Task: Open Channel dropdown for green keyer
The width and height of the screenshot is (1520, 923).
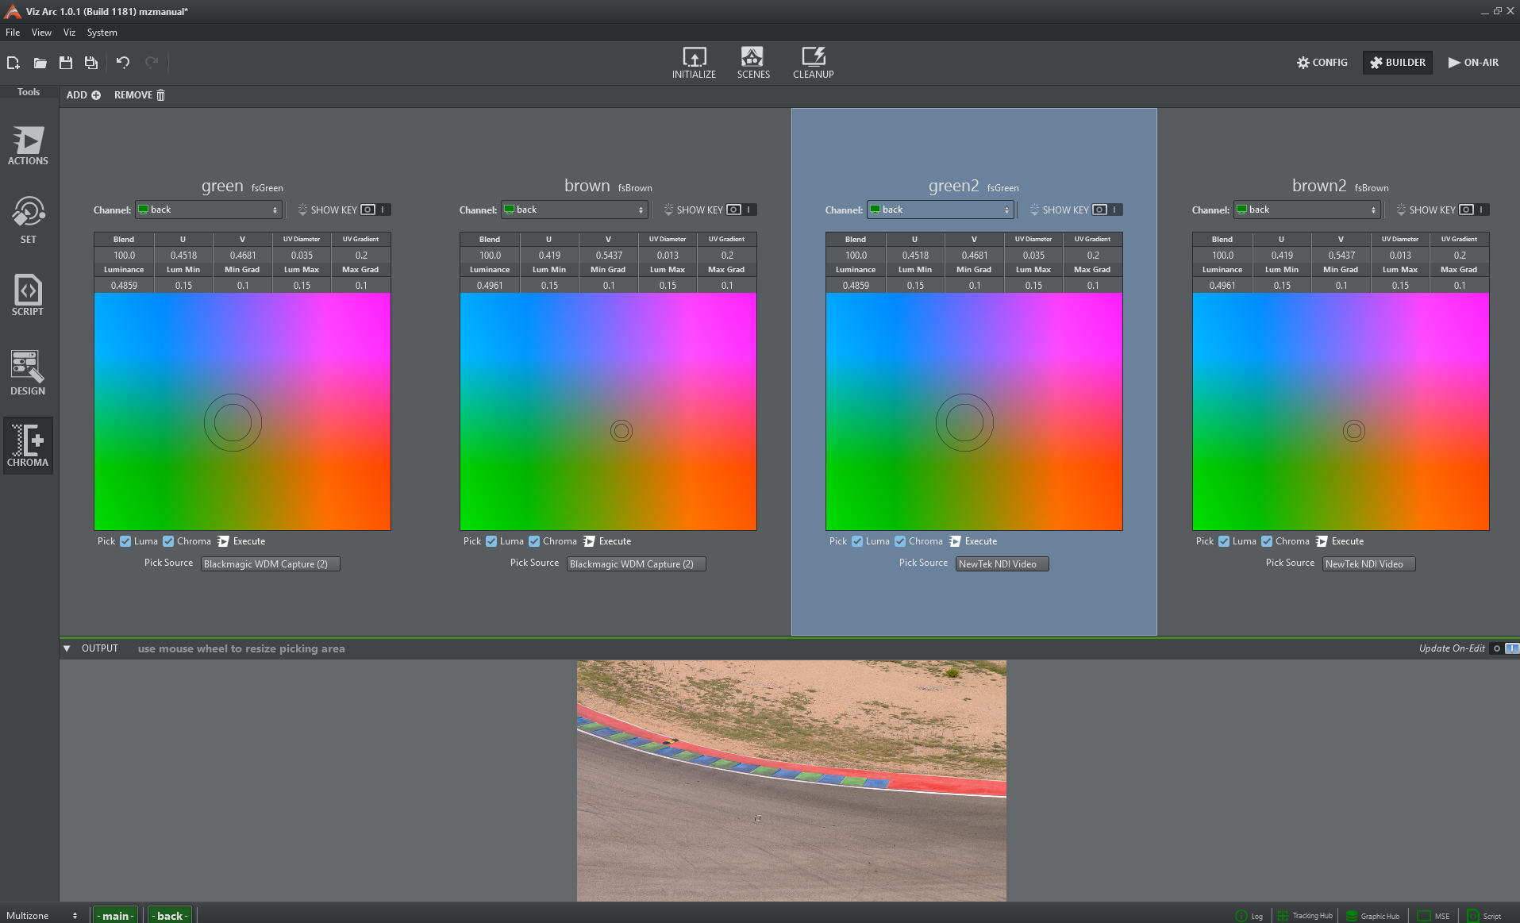Action: (x=208, y=210)
